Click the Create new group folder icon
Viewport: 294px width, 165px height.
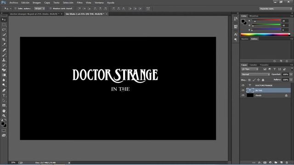tap(276, 163)
